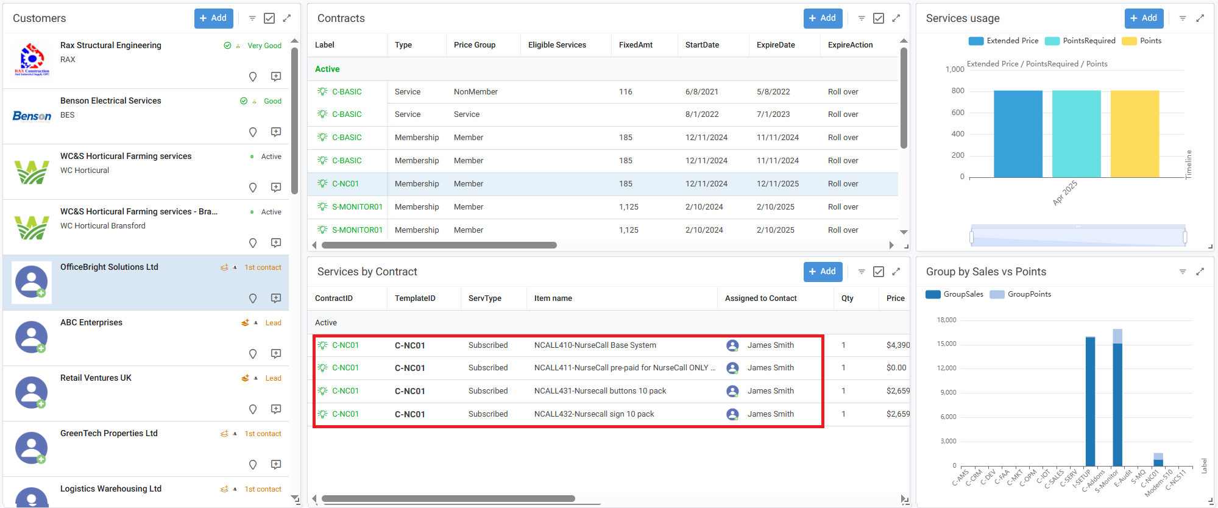Image resolution: width=1218 pixels, height=508 pixels.
Task: Select the Logistics Warehousing Ltd customer
Action: click(x=146, y=492)
